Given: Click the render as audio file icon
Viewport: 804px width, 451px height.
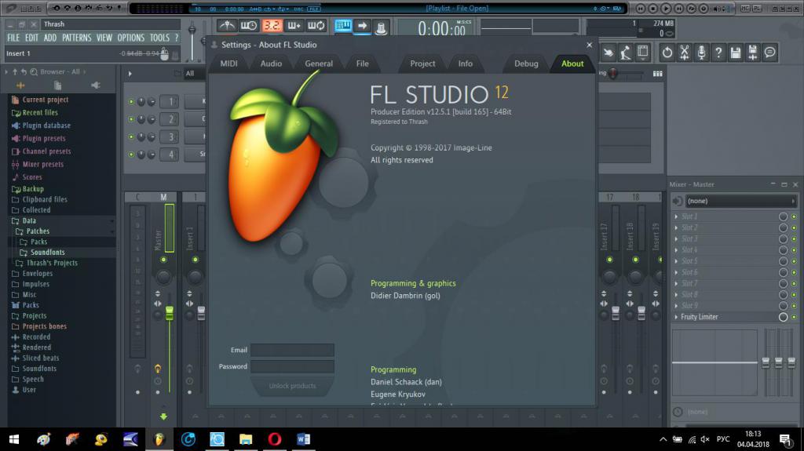Looking at the screenshot, I should pos(753,53).
